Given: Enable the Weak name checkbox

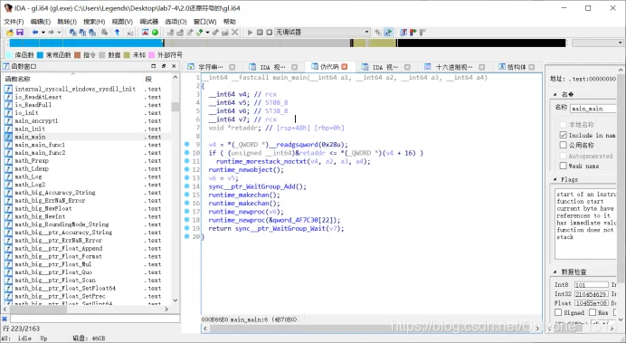Looking at the screenshot, I should (564, 166).
